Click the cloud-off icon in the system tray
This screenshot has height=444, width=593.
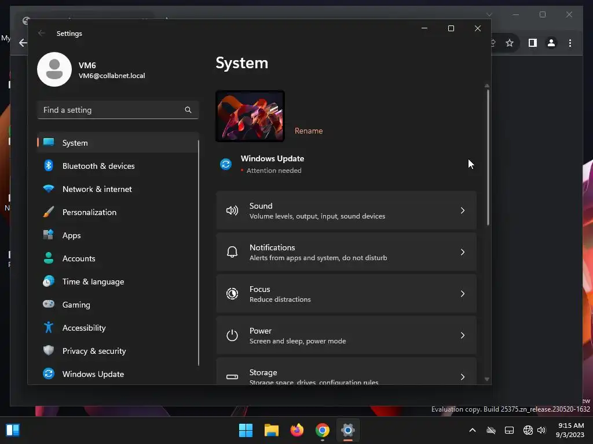point(491,430)
